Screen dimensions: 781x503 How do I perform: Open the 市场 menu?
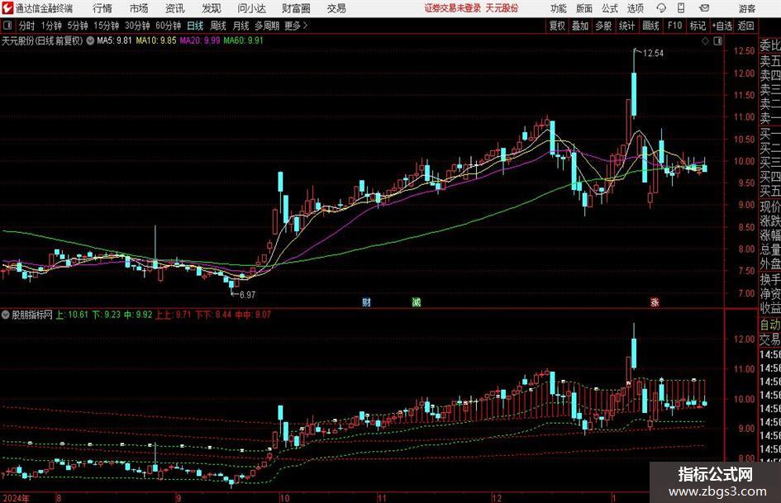[x=139, y=8]
